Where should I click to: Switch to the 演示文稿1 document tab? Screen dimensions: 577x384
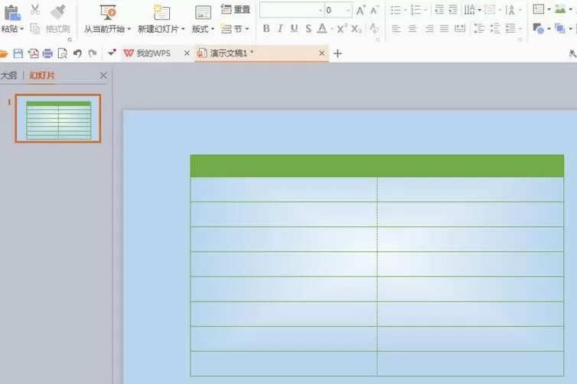pos(231,53)
